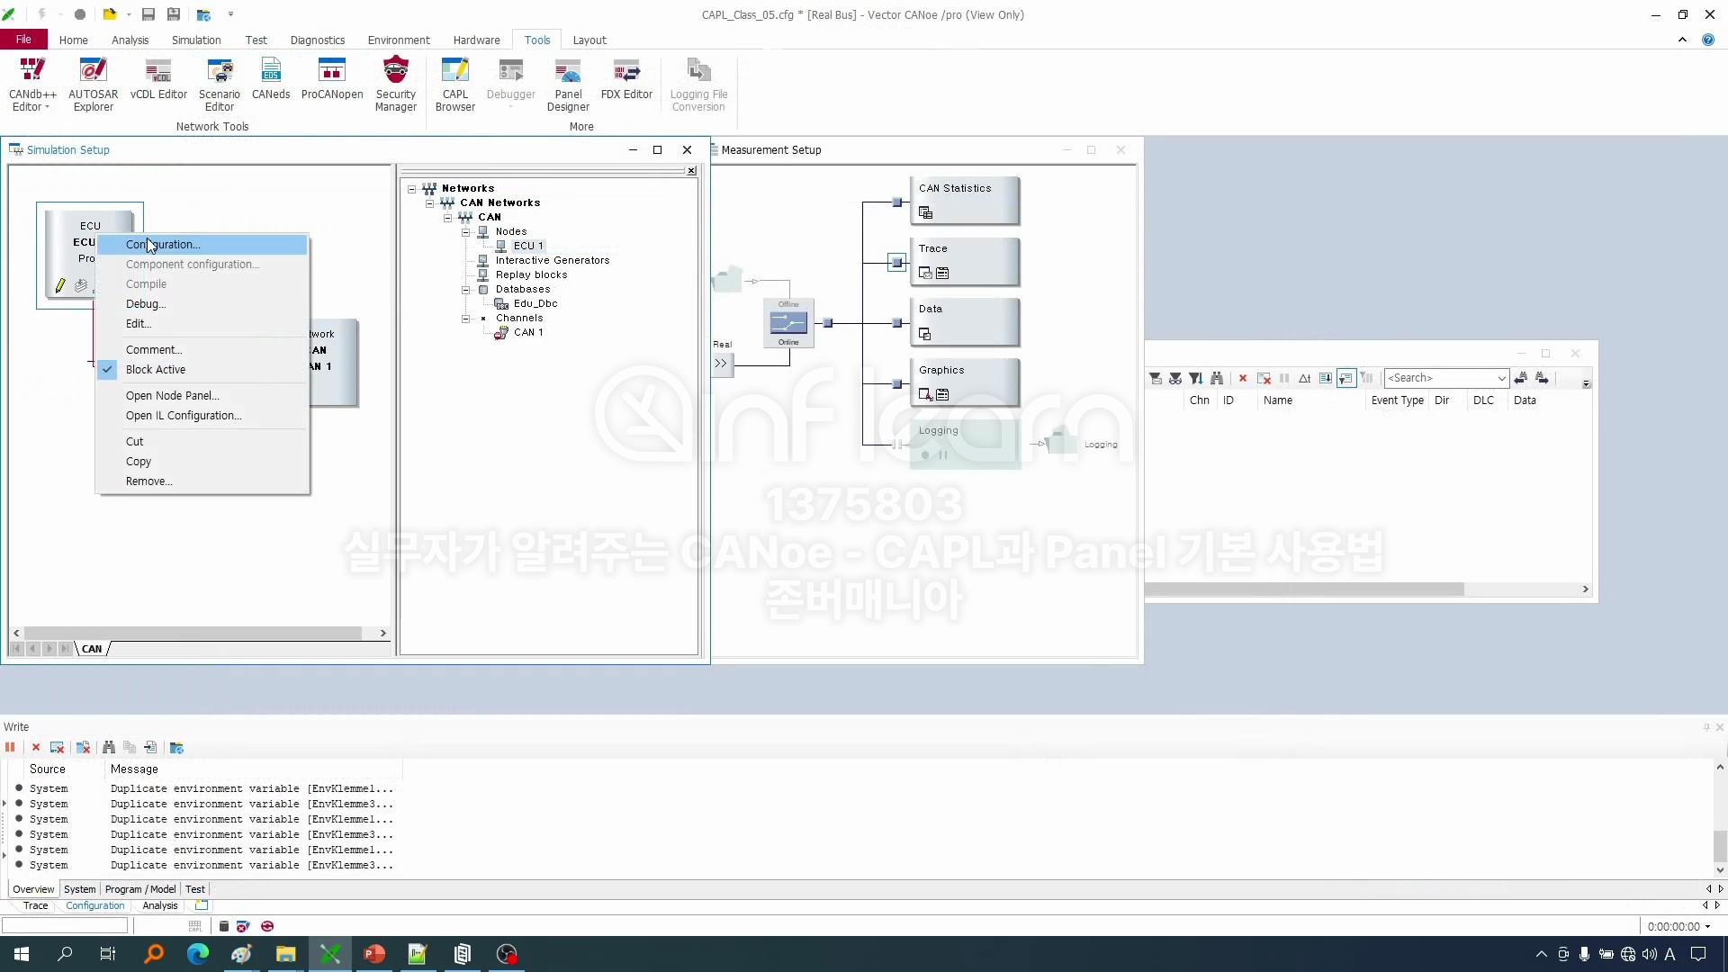Viewport: 1728px width, 972px height.
Task: Collapse the Networks root tree node
Action: (412, 189)
